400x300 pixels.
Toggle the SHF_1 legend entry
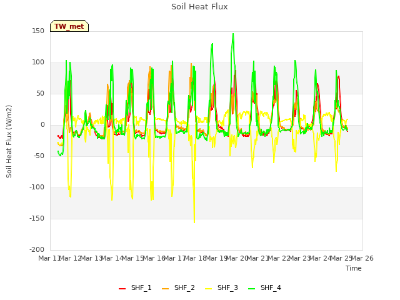pos(135,287)
